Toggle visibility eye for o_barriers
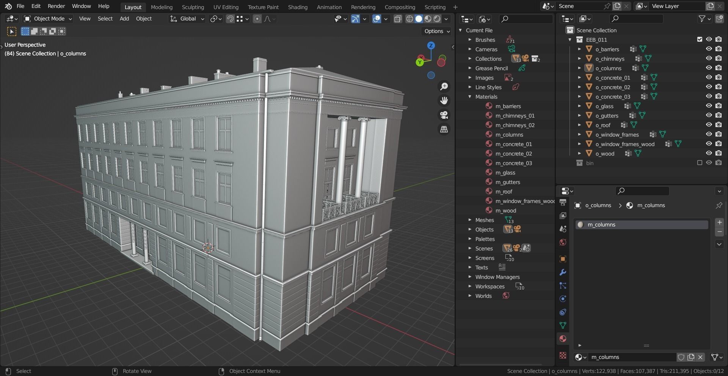The width and height of the screenshot is (728, 376). pos(709,49)
